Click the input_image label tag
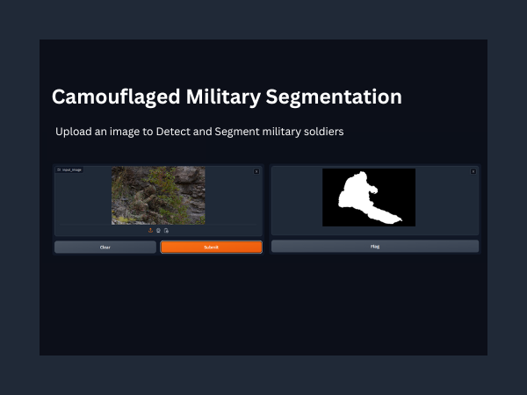 tap(71, 169)
